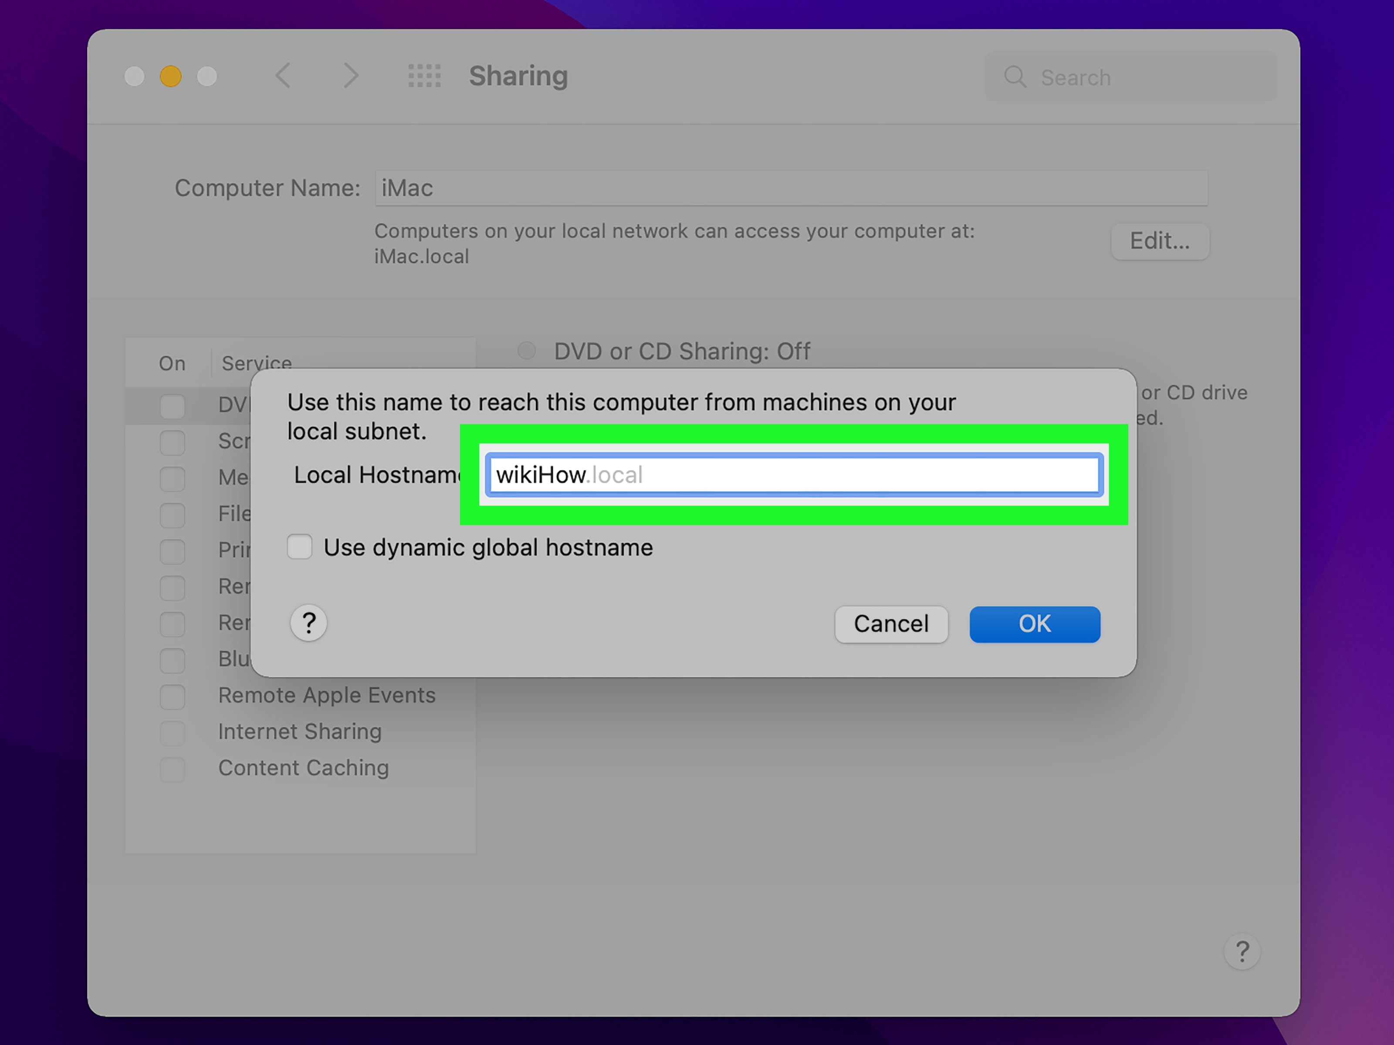Enable the Remote Apple Events checkbox
The width and height of the screenshot is (1394, 1045).
pyautogui.click(x=172, y=697)
